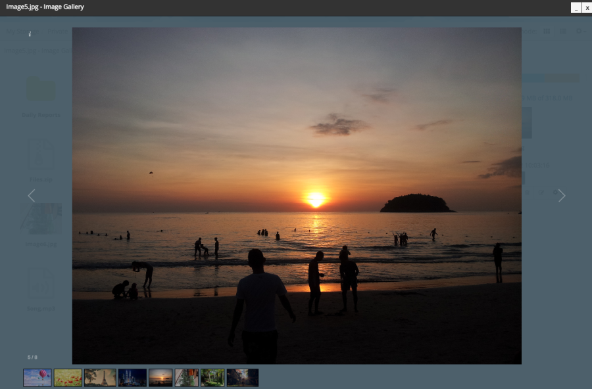Open search using the magnifier icon top right
The height and width of the screenshot is (389, 592).
578,31
